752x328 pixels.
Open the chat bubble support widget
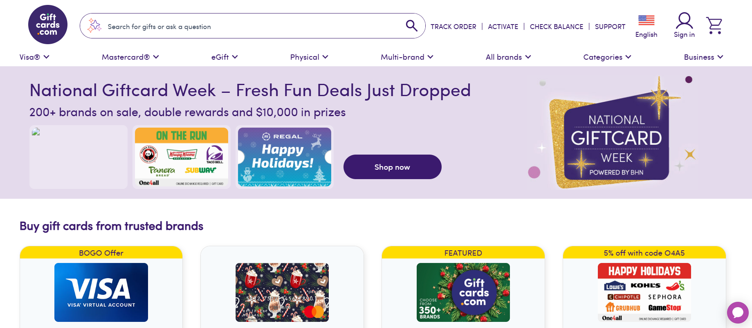(x=738, y=312)
